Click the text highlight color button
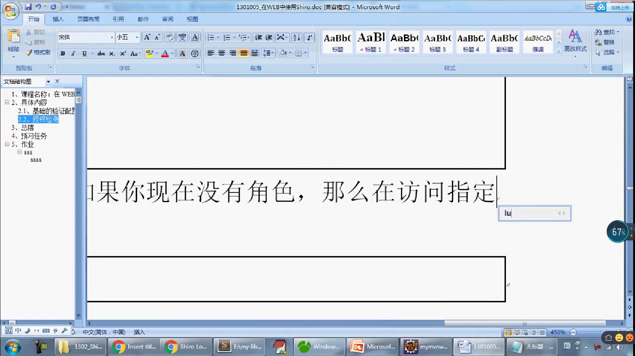 (149, 53)
